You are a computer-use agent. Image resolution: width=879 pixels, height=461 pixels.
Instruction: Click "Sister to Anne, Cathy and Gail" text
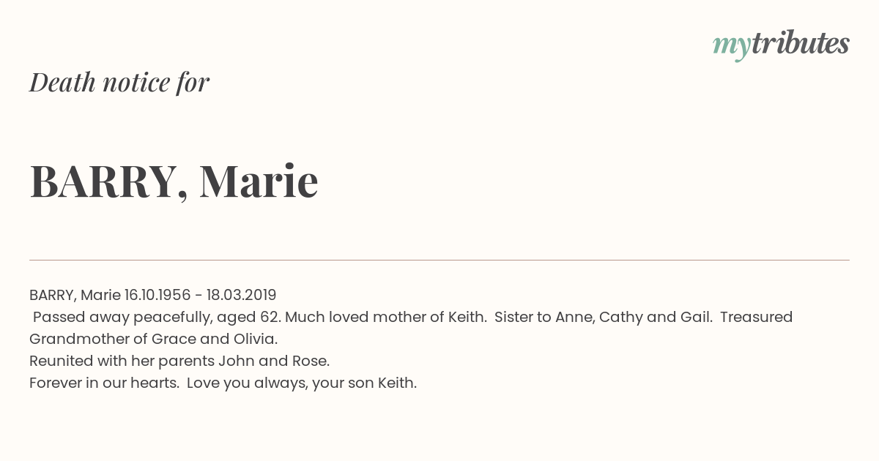click(x=603, y=317)
